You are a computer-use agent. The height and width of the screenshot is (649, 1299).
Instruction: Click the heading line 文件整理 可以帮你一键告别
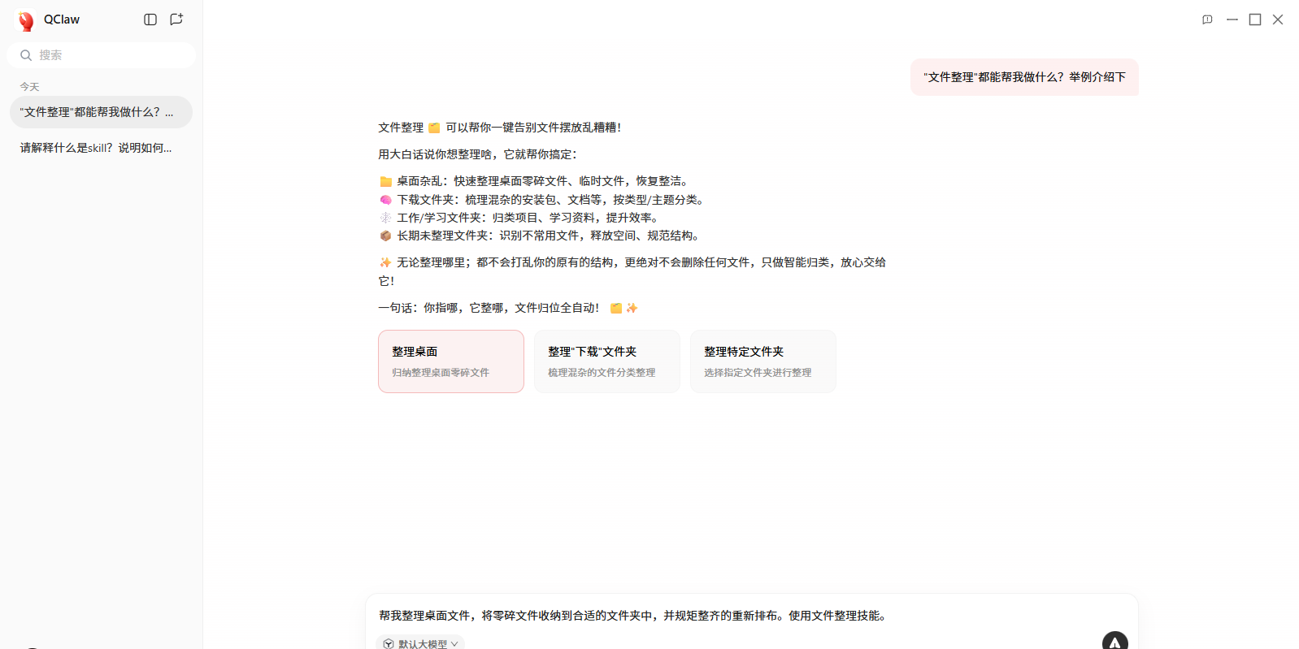pyautogui.click(x=500, y=128)
